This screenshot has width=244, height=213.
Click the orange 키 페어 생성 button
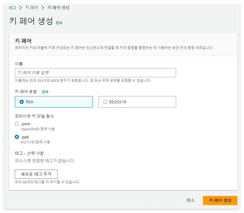(220, 200)
